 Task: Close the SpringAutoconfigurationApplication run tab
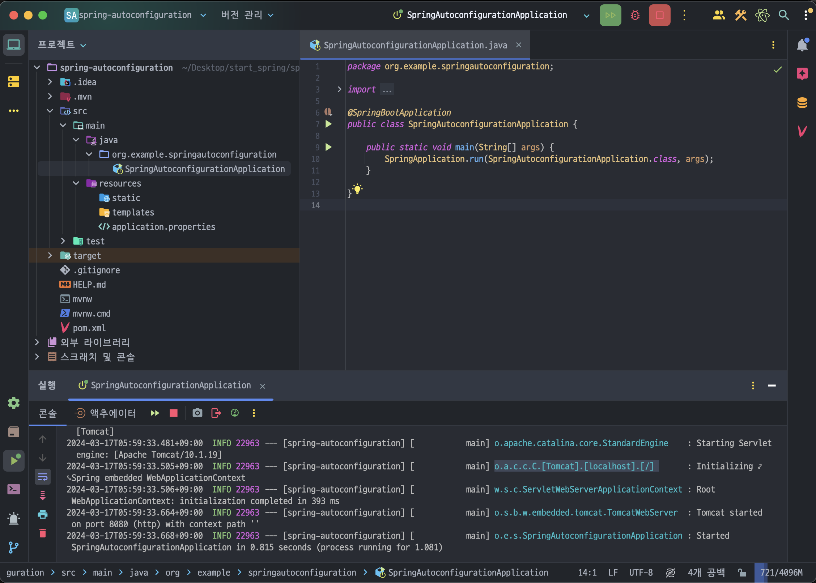(263, 386)
